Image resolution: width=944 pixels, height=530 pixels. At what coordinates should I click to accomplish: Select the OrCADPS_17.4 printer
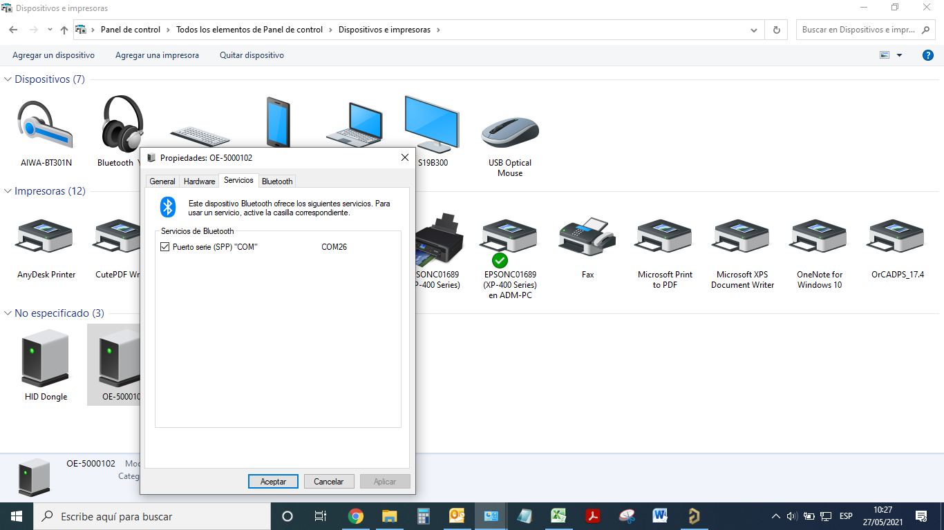(897, 248)
